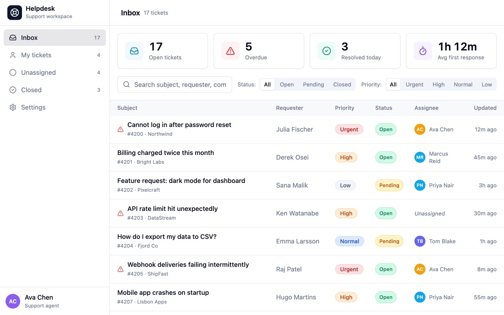
Task: Click Normal priority badge on Emma Larsson ticket
Action: (350, 241)
